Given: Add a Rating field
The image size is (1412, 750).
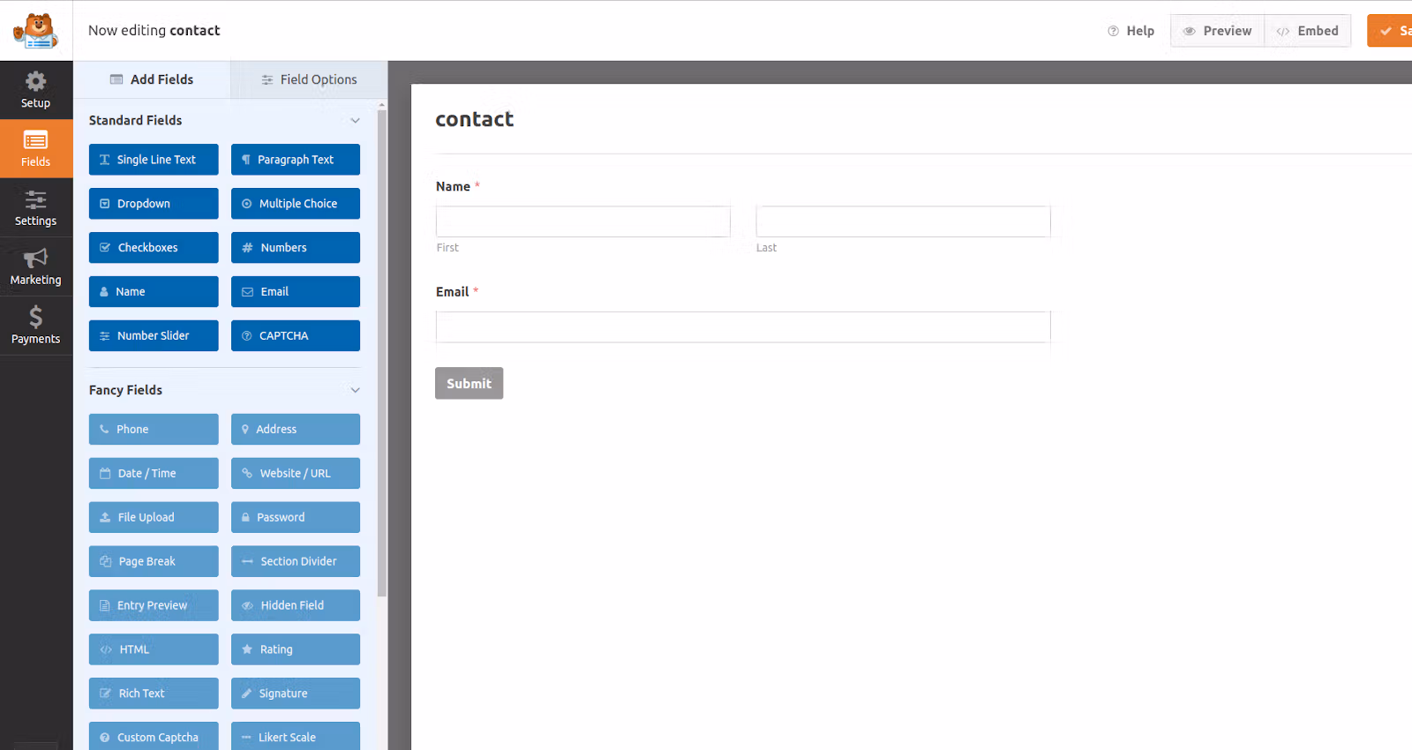Looking at the screenshot, I should (x=296, y=650).
